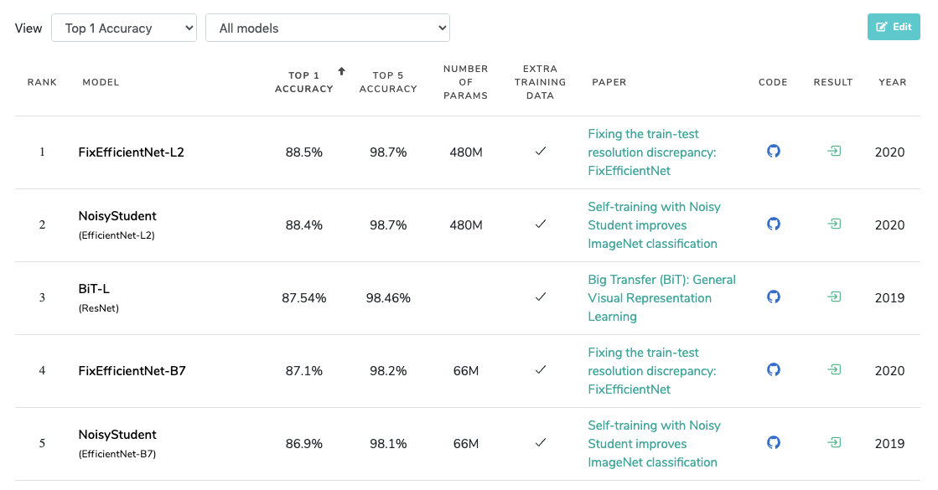
Task: Open the result link for FixEfficientNet-L2
Action: click(833, 152)
